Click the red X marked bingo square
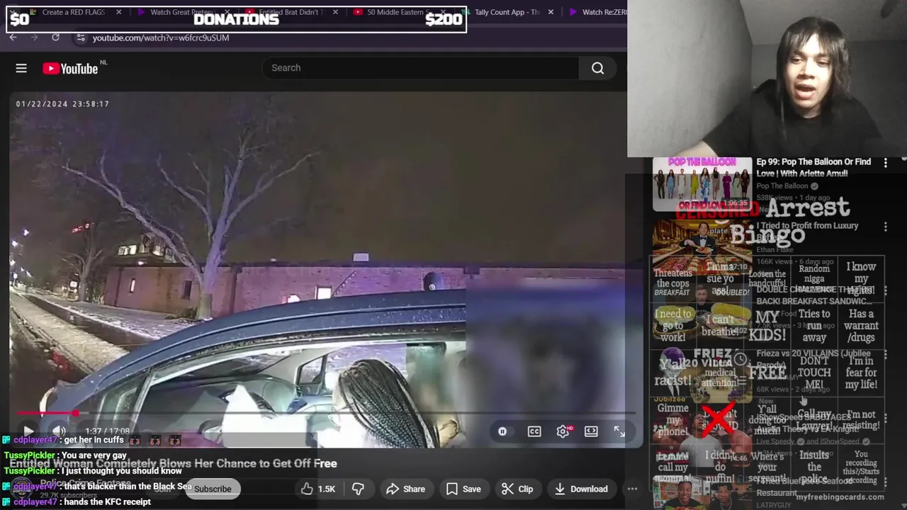The image size is (907, 510). (719, 420)
